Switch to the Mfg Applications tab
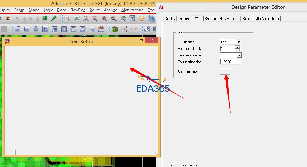Screen dimensions: 307x167 tap(267, 19)
